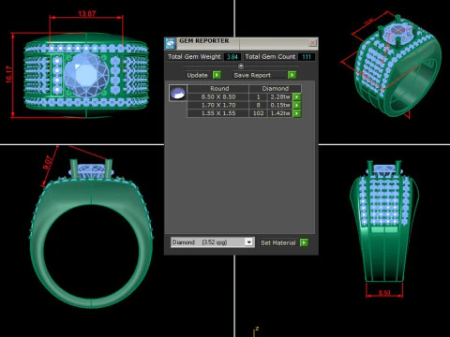
Task: Click the Total Gem Count value 111
Action: 307,57
